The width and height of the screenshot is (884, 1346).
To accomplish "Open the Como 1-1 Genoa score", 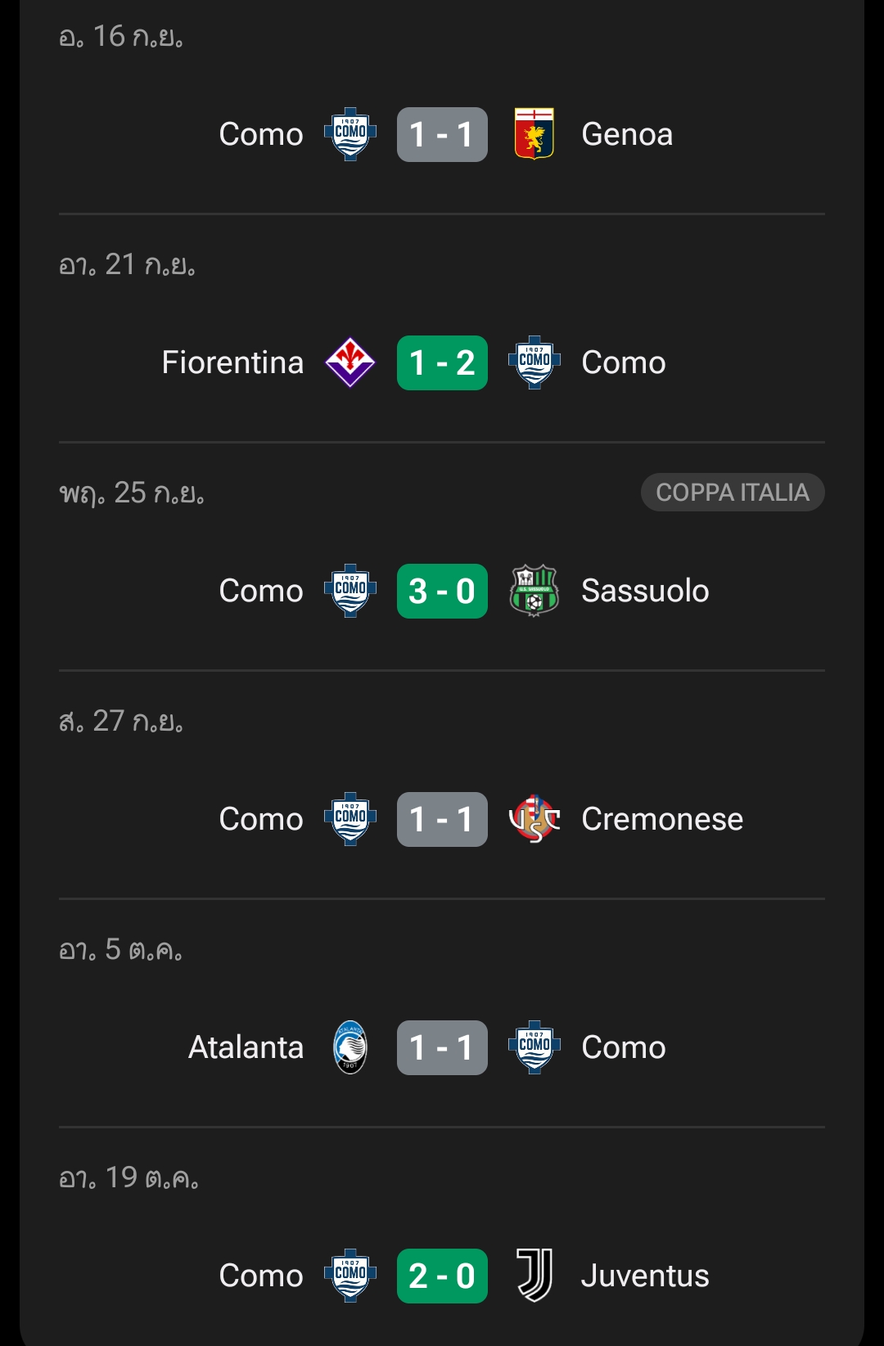I will pos(442,134).
